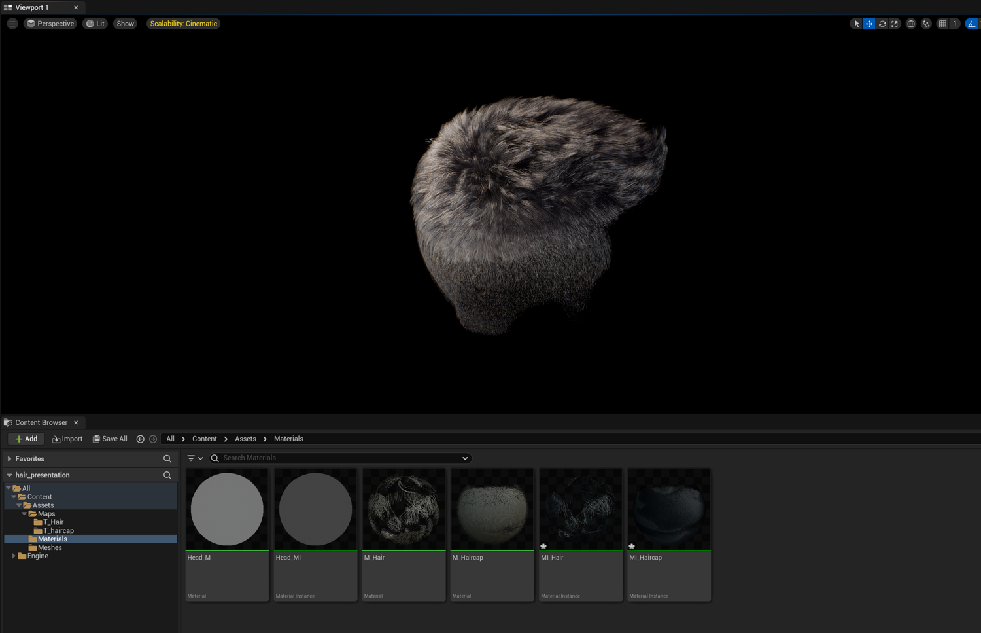The height and width of the screenshot is (633, 981).
Task: Switch to the Content Browser tab
Action: coord(41,423)
